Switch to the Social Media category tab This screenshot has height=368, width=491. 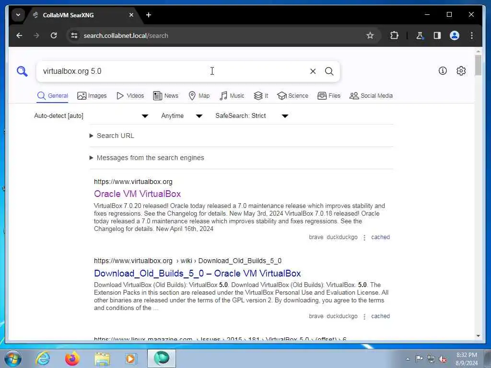click(371, 96)
